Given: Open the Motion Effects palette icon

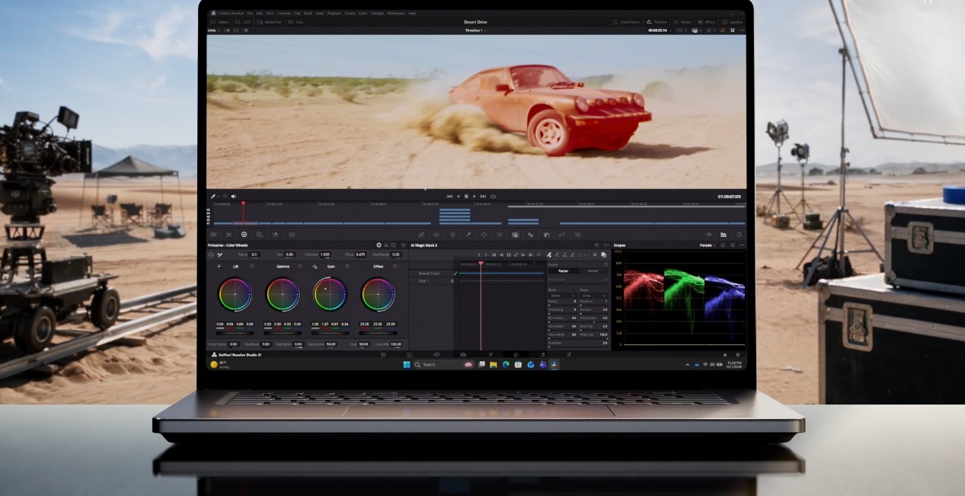Looking at the screenshot, I should tap(291, 235).
